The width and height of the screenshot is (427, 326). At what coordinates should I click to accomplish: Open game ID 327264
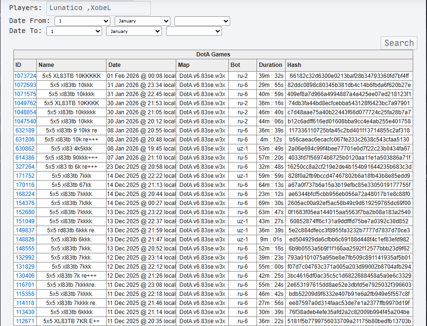(x=25, y=167)
